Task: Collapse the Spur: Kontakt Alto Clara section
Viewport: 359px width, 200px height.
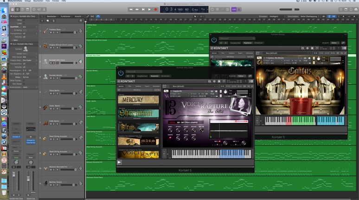Action: click(11, 44)
